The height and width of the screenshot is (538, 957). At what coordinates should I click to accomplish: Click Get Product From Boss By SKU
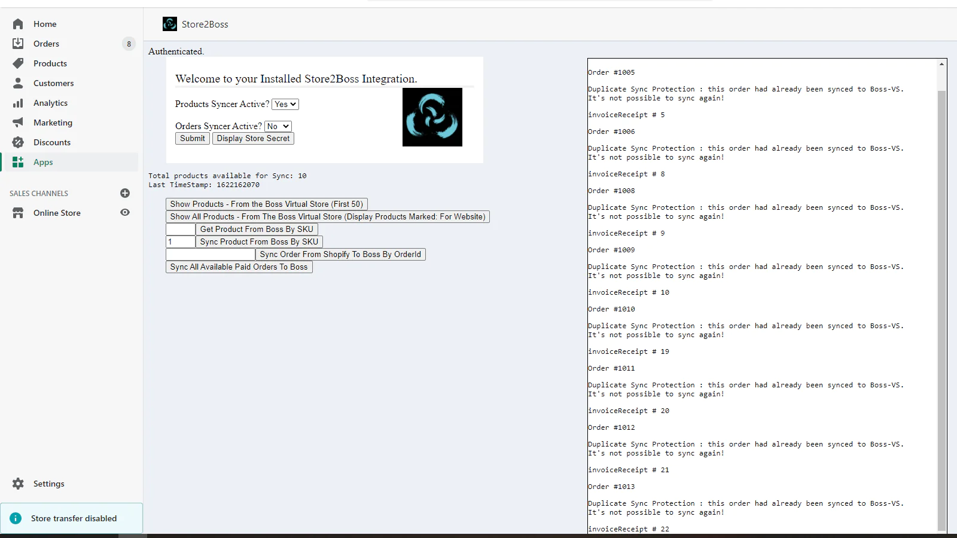pos(257,229)
